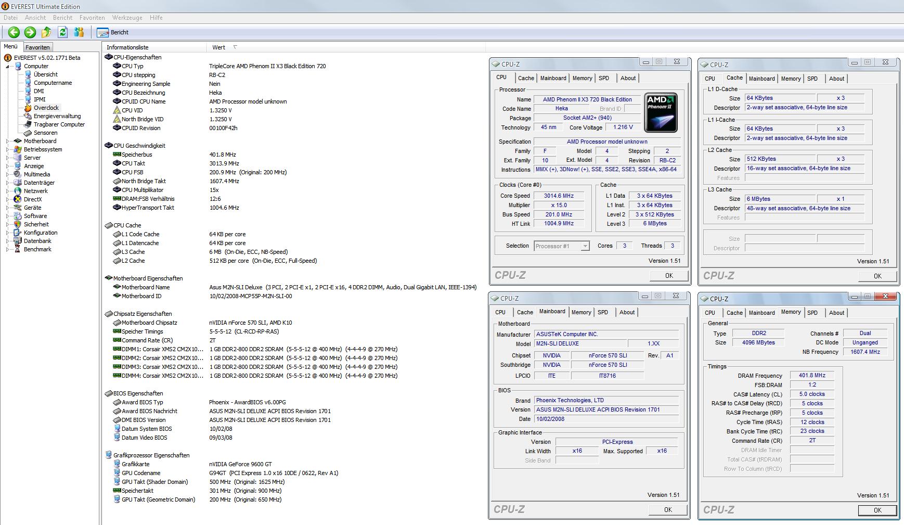Click the Datenbank icon in the tree
This screenshot has height=525, width=904.
[18, 241]
